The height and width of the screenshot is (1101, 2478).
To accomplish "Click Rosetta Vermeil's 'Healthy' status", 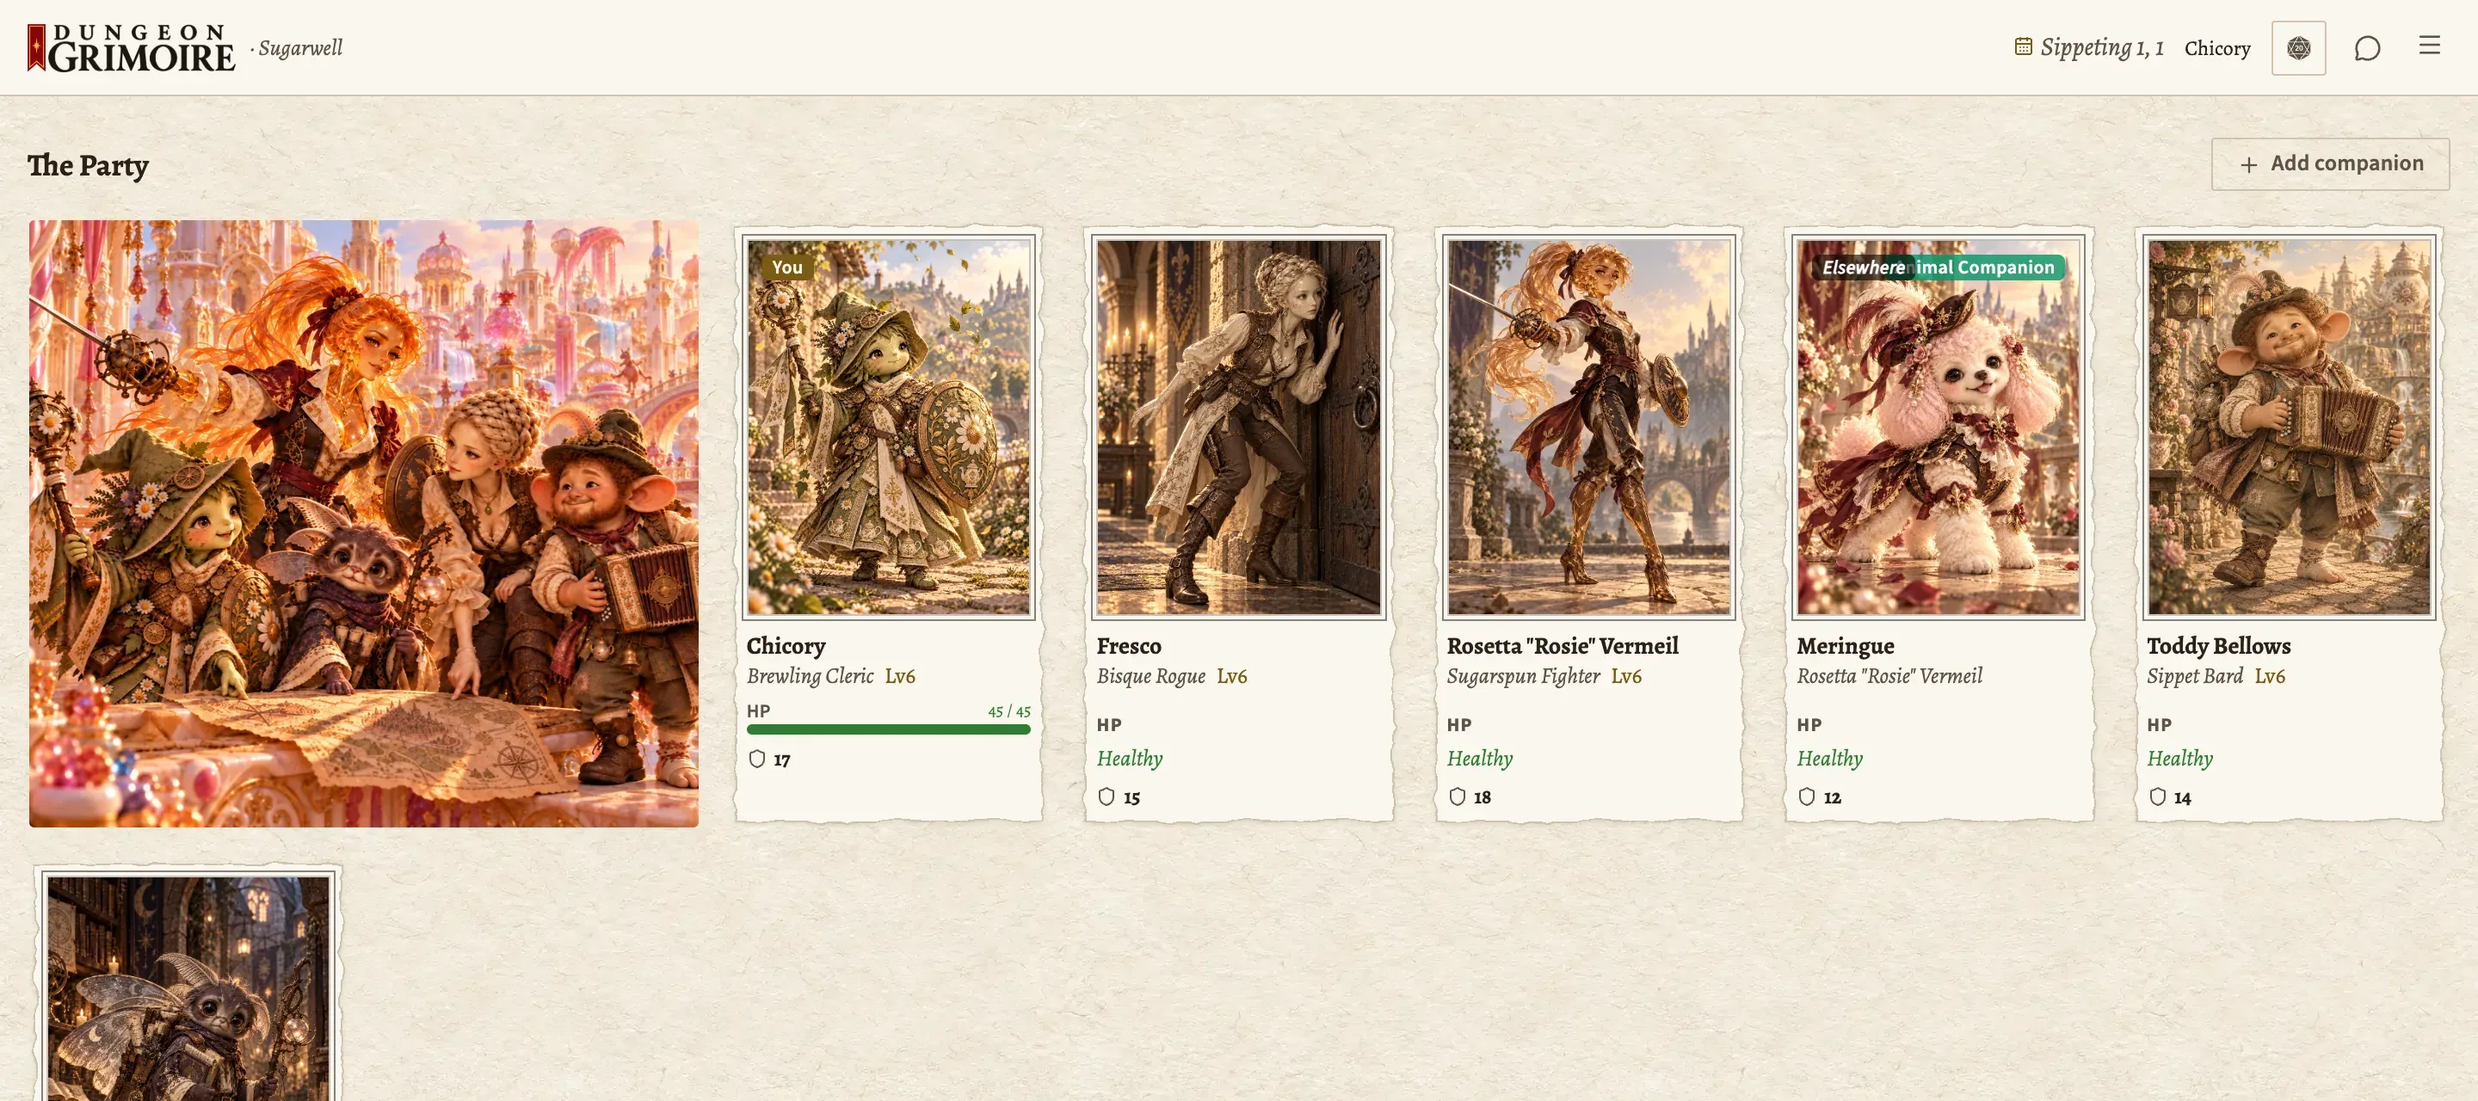I will click(1480, 759).
